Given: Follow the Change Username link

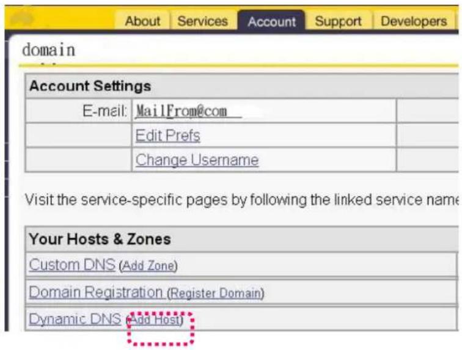Looking at the screenshot, I should (197, 160).
